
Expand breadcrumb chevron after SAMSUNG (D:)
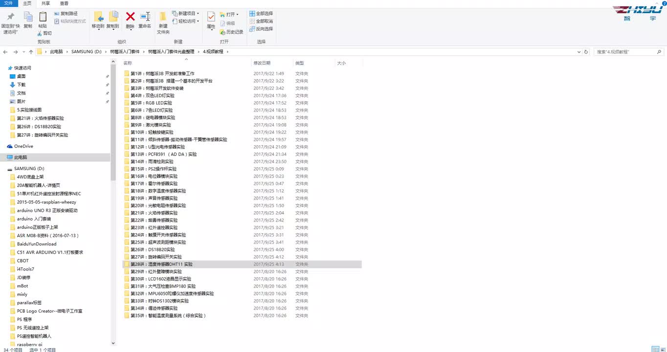[x=106, y=52]
